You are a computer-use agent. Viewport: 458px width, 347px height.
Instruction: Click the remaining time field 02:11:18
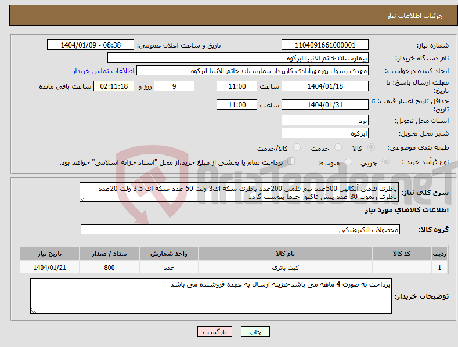114,86
